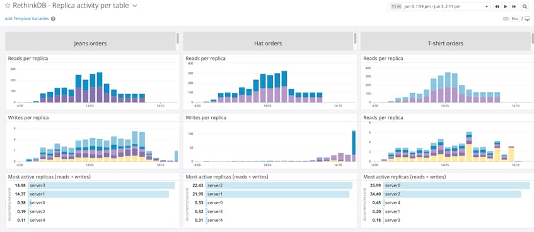Click scrollbar handle in Jeans orders header
The height and width of the screenshot is (232, 534).
click(177, 38)
